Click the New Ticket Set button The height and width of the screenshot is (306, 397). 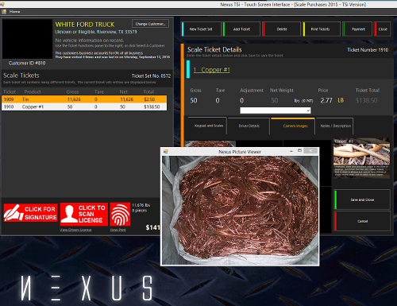click(201, 29)
